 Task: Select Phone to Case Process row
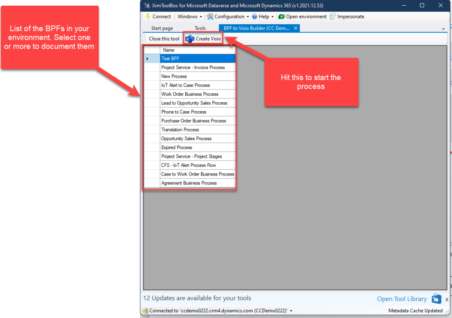(x=198, y=112)
